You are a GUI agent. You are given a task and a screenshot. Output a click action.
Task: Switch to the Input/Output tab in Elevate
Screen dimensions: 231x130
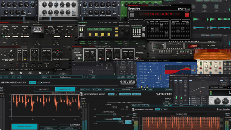tap(44, 89)
